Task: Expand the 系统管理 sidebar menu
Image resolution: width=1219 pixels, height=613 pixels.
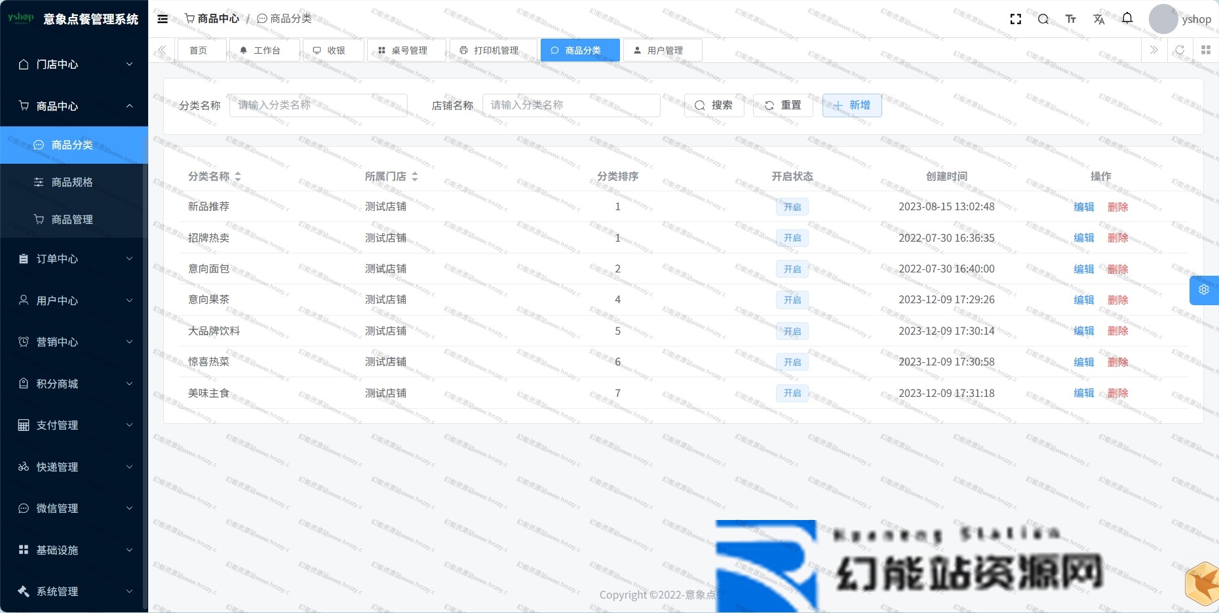Action: (74, 591)
